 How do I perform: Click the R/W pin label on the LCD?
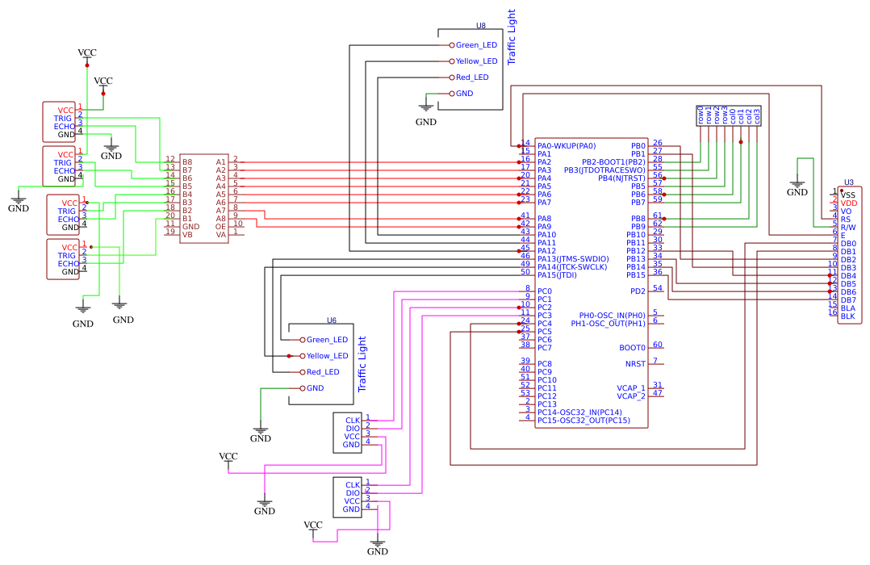(848, 227)
